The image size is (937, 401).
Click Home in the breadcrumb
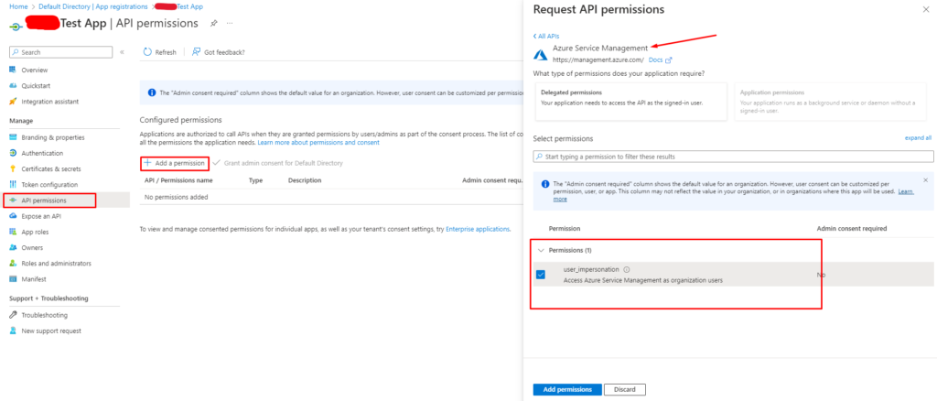pyautogui.click(x=18, y=6)
